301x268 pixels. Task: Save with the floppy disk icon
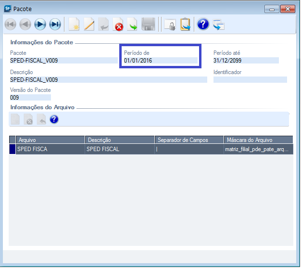pos(148,25)
